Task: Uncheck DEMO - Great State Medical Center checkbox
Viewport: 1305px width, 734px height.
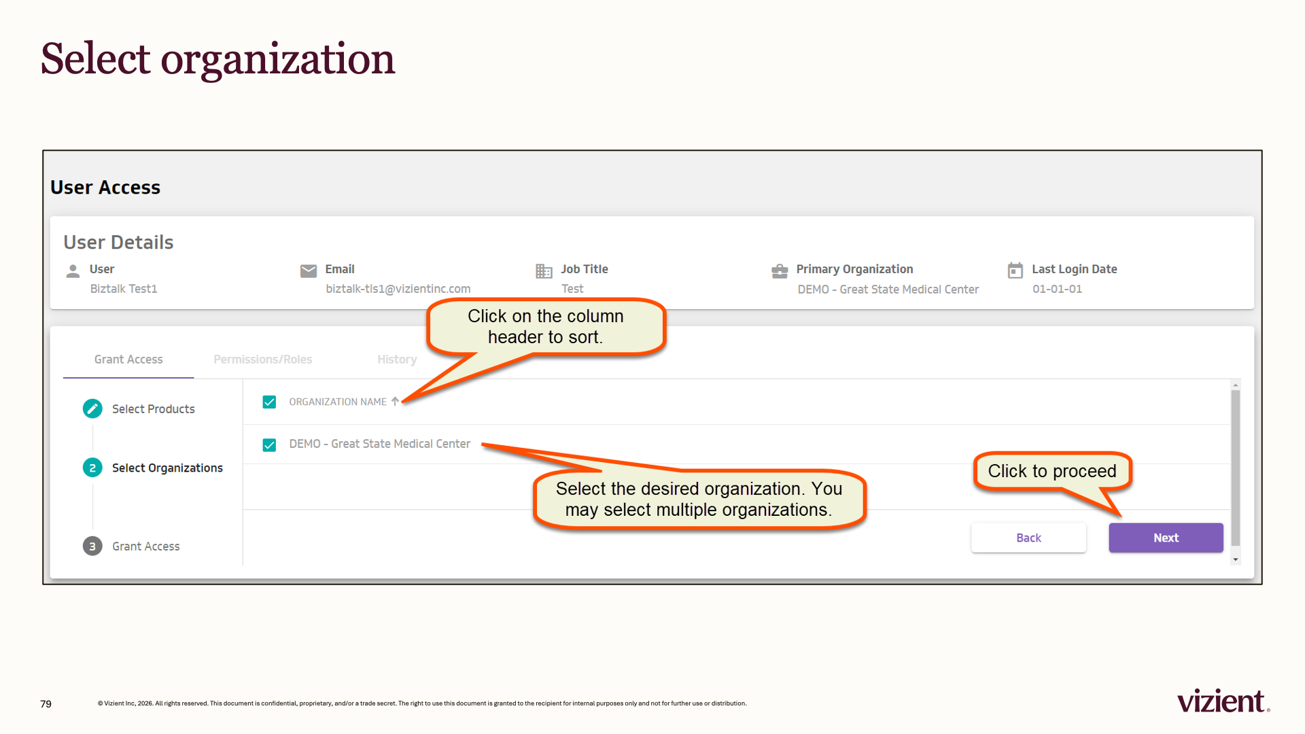Action: click(x=269, y=444)
